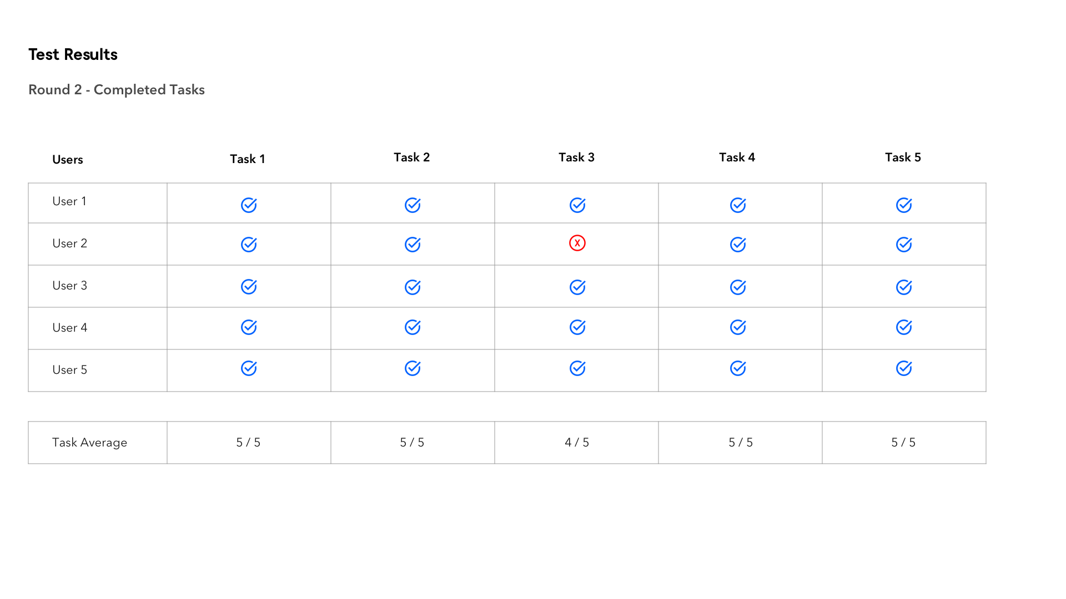Click the Users column header
Image resolution: width=1066 pixels, height=599 pixels.
pyautogui.click(x=68, y=160)
